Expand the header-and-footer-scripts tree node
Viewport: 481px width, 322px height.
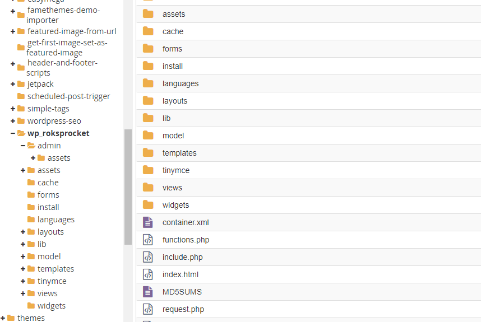click(12, 64)
